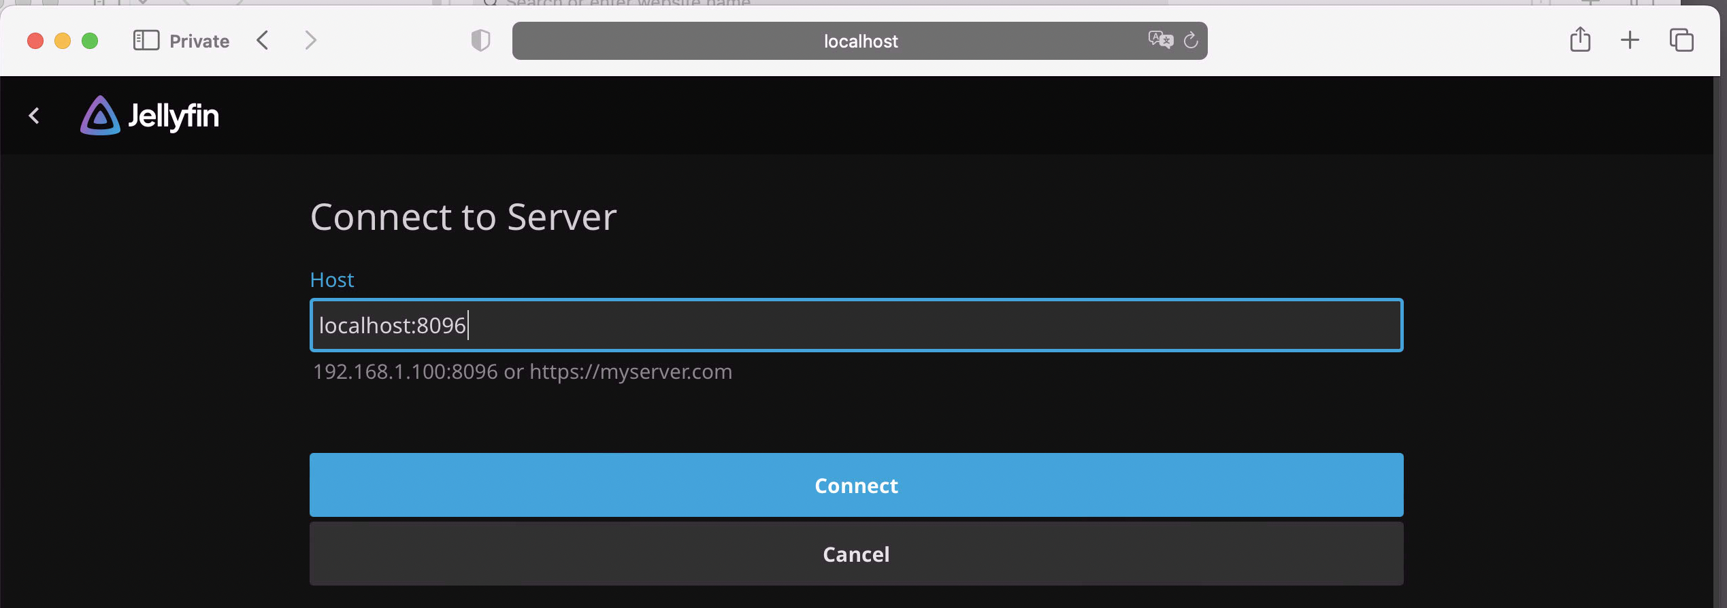1727x608 pixels.
Task: Show the Safari sidebar
Action: tap(146, 41)
